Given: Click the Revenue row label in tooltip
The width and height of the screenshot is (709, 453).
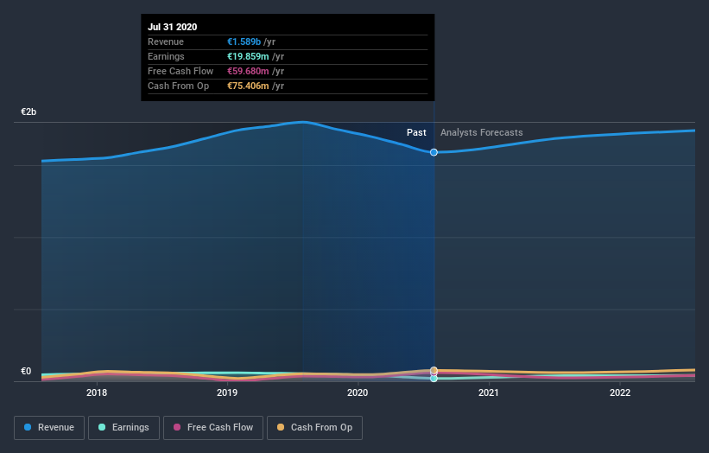Looking at the screenshot, I should (x=166, y=41).
